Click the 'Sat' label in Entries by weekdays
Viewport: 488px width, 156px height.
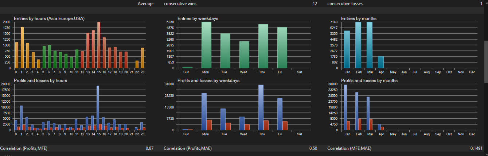[x=300, y=72]
